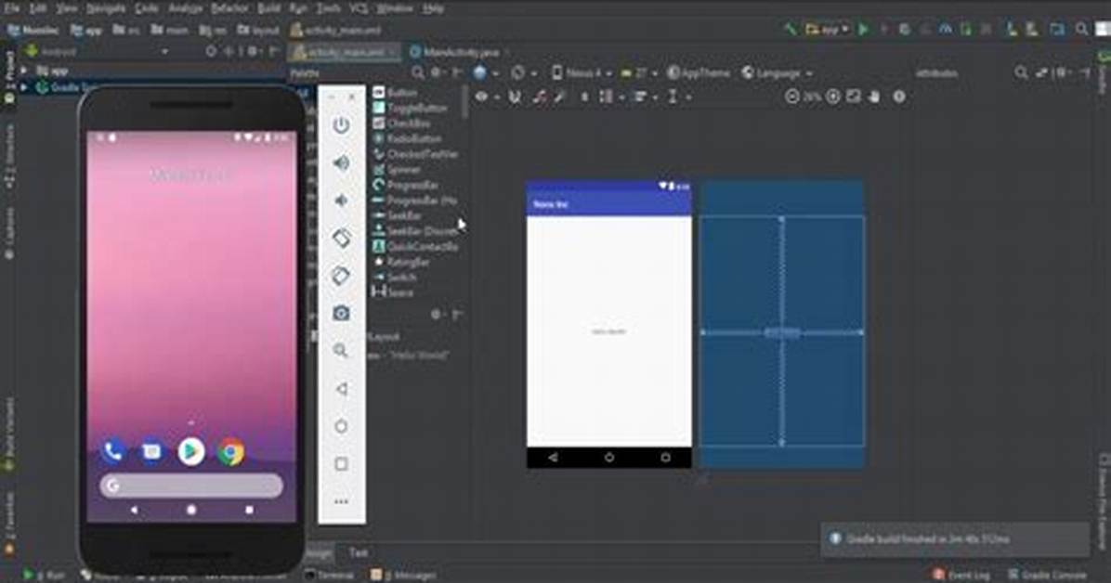Click warnings indicator icon in design toolbar

pyautogui.click(x=899, y=97)
